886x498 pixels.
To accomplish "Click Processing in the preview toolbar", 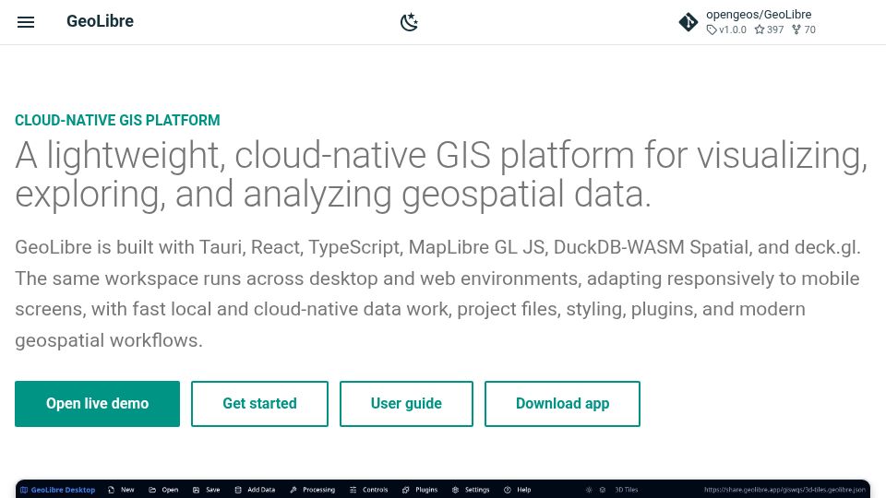I will point(313,490).
